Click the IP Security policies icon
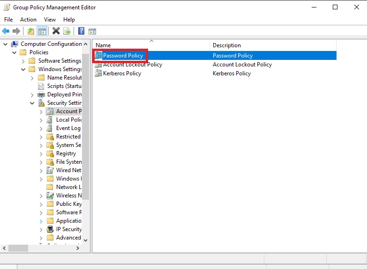The width and height of the screenshot is (367, 269). [x=50, y=229]
